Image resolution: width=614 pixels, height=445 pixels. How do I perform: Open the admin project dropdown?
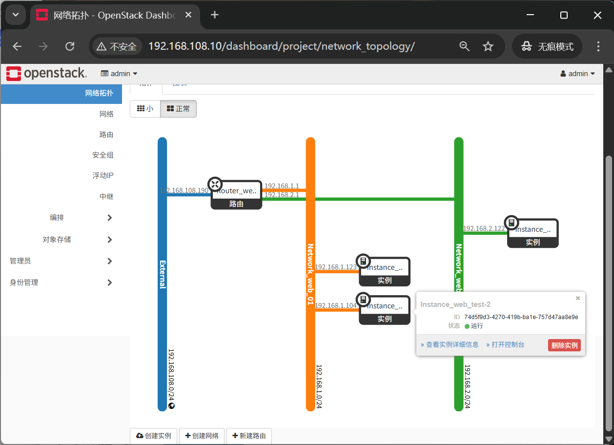click(119, 74)
